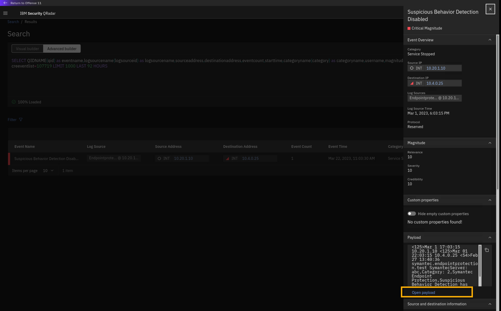This screenshot has width=501, height=311.
Task: Click the Destination IP red triangle icon in panel
Action: (412, 83)
